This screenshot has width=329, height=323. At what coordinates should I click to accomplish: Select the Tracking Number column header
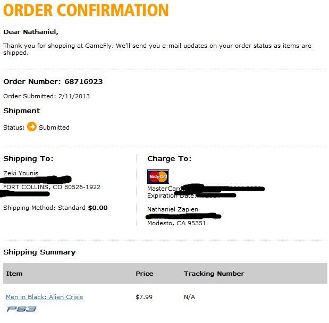coord(214,274)
